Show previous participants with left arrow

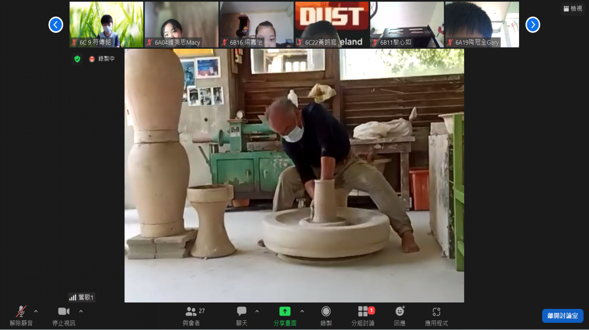pyautogui.click(x=56, y=24)
